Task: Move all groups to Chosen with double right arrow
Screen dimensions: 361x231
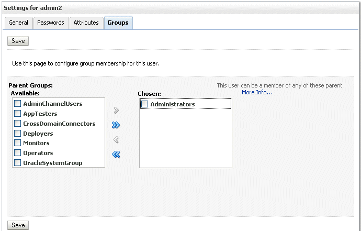Action: coord(116,125)
